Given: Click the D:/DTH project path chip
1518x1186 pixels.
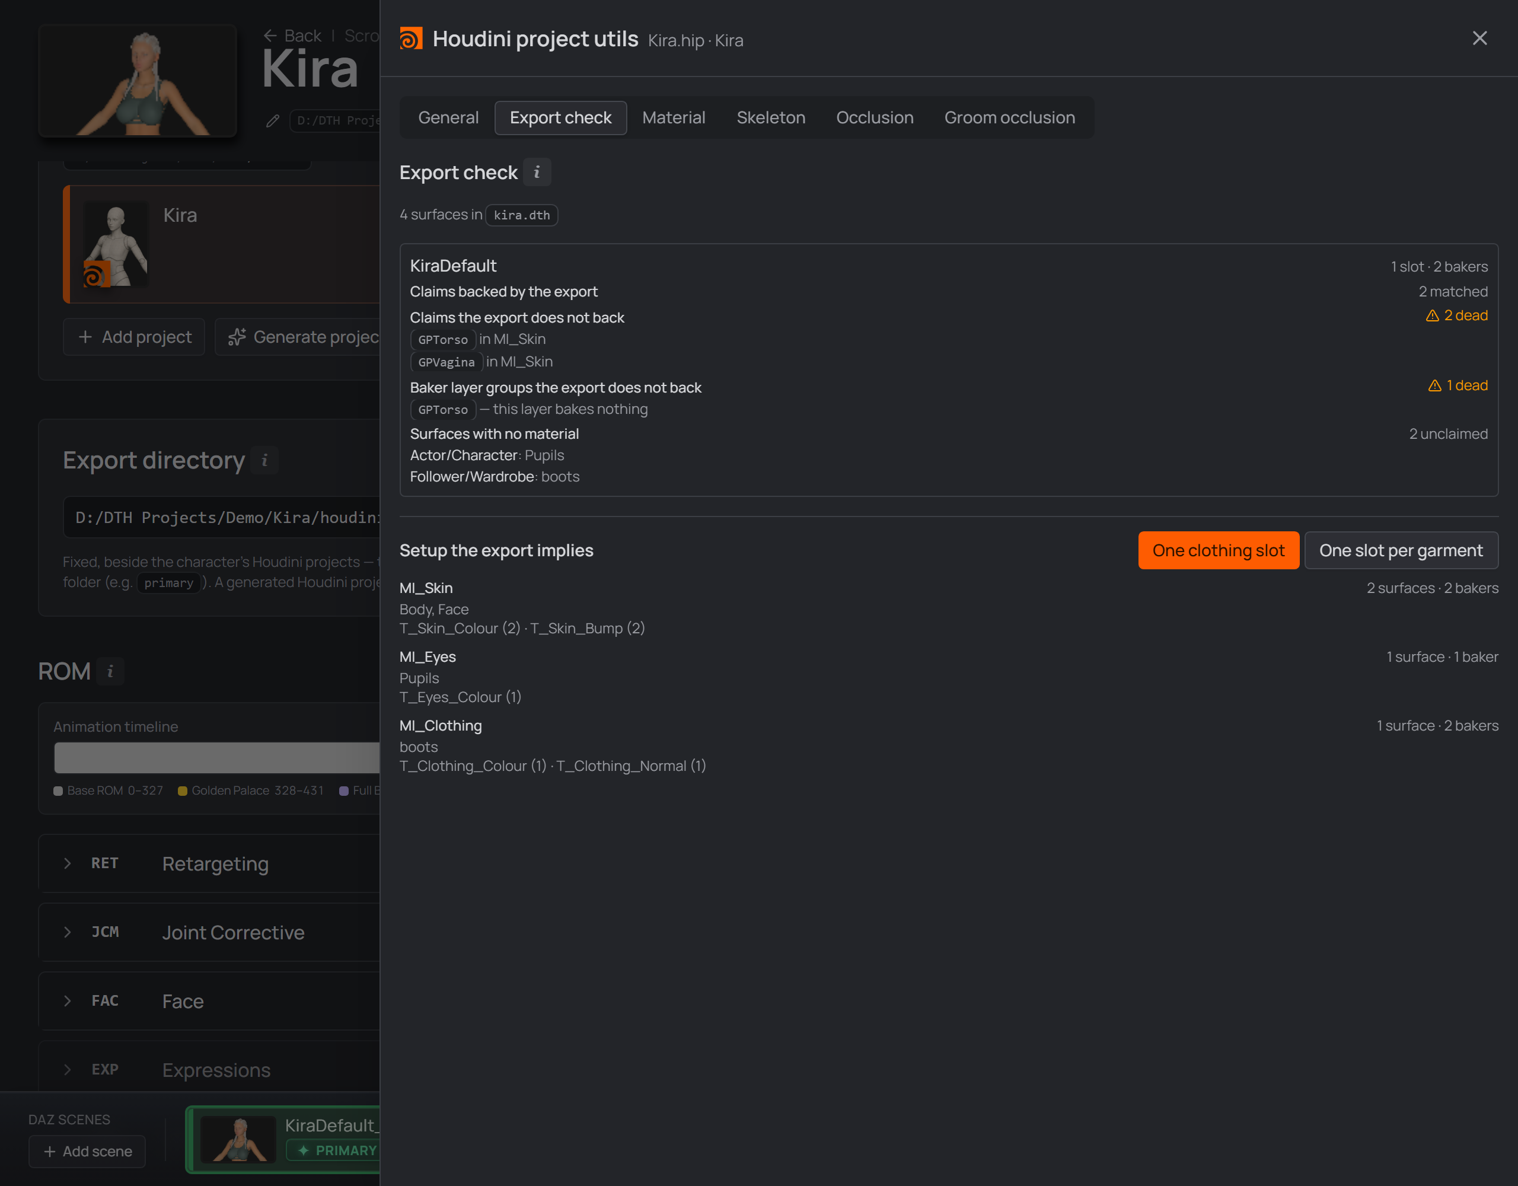Looking at the screenshot, I should (335, 121).
